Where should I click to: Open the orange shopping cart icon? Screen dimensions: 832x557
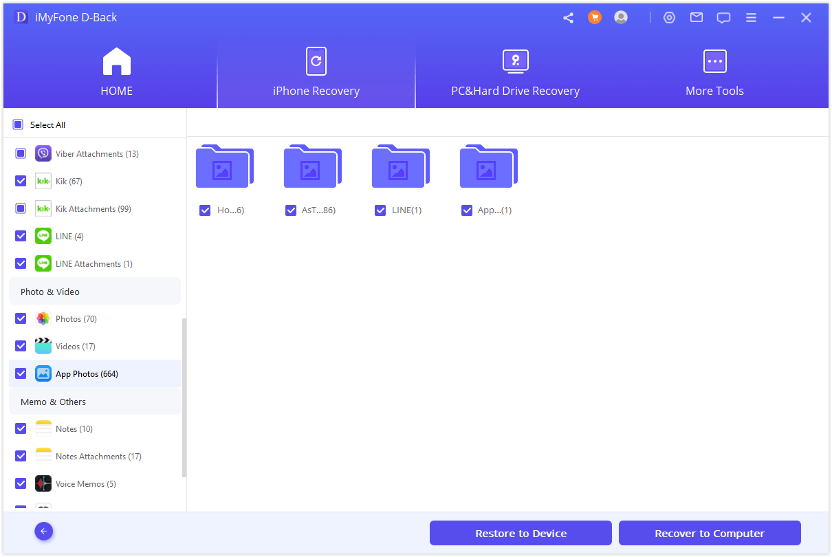595,18
